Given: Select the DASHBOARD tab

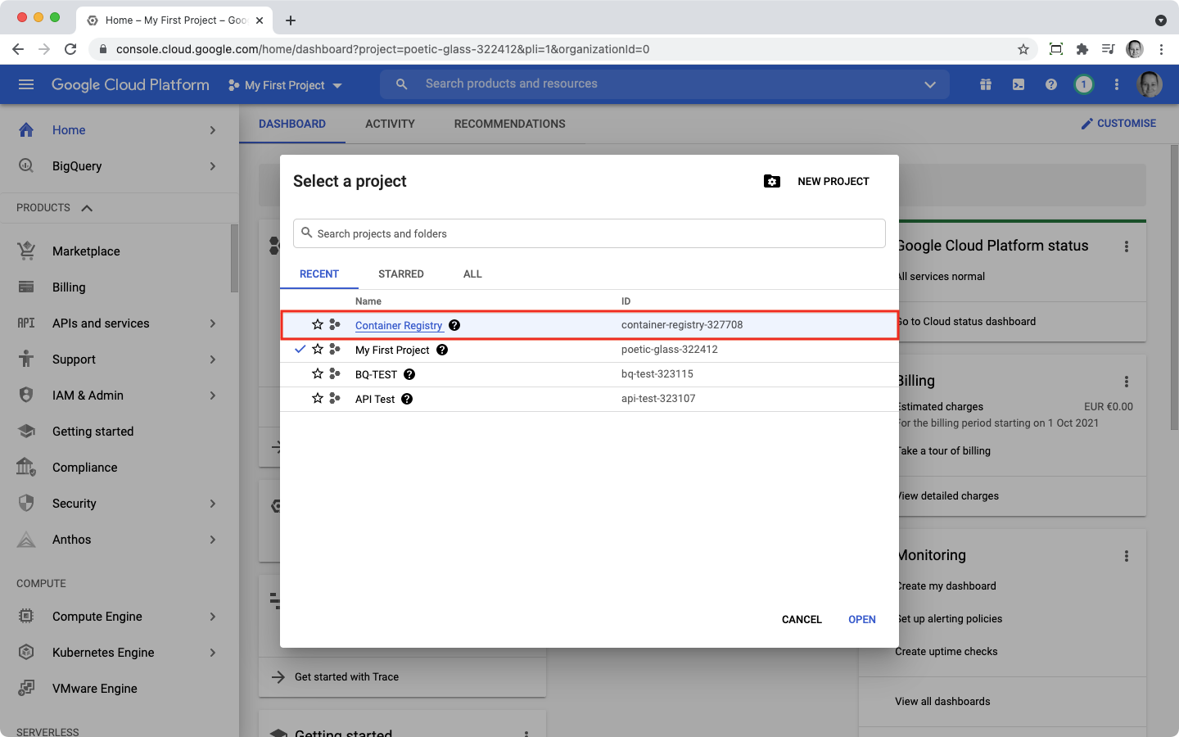Looking at the screenshot, I should 292,124.
